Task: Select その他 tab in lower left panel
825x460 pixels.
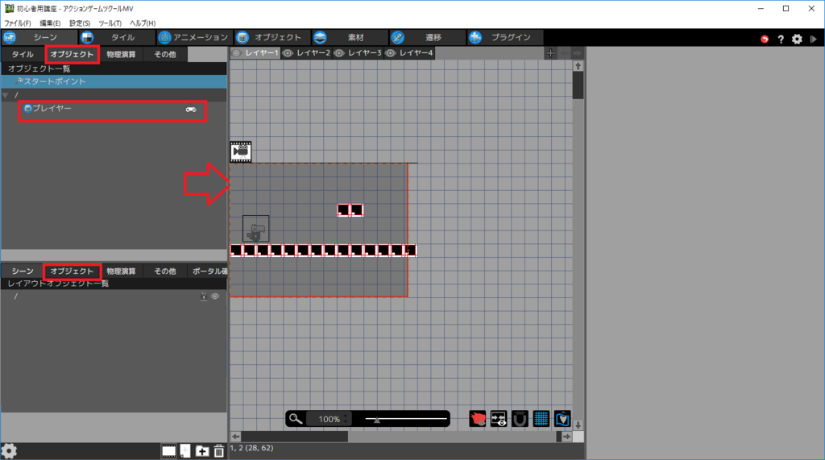Action: (164, 271)
